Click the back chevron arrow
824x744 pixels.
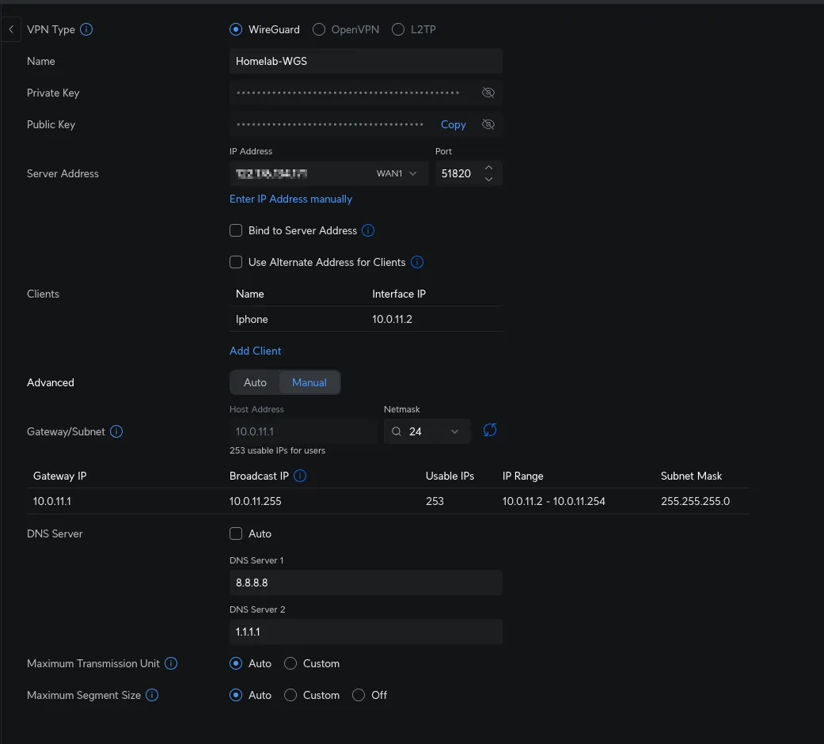click(10, 29)
